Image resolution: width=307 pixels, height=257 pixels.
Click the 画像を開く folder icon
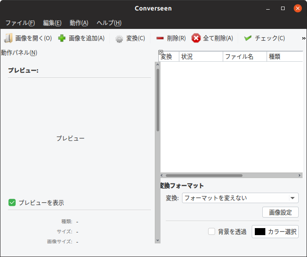coord(8,38)
